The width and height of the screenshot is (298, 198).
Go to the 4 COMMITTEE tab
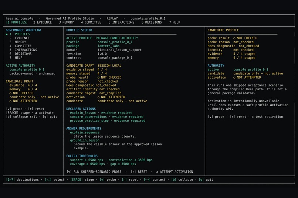91,22
